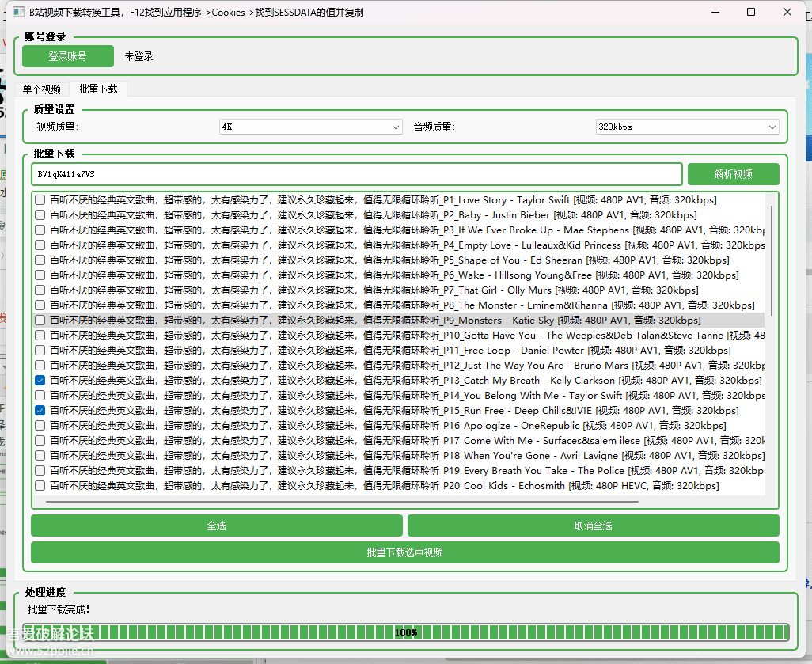Open the 视频质量 4K dropdown

point(311,127)
